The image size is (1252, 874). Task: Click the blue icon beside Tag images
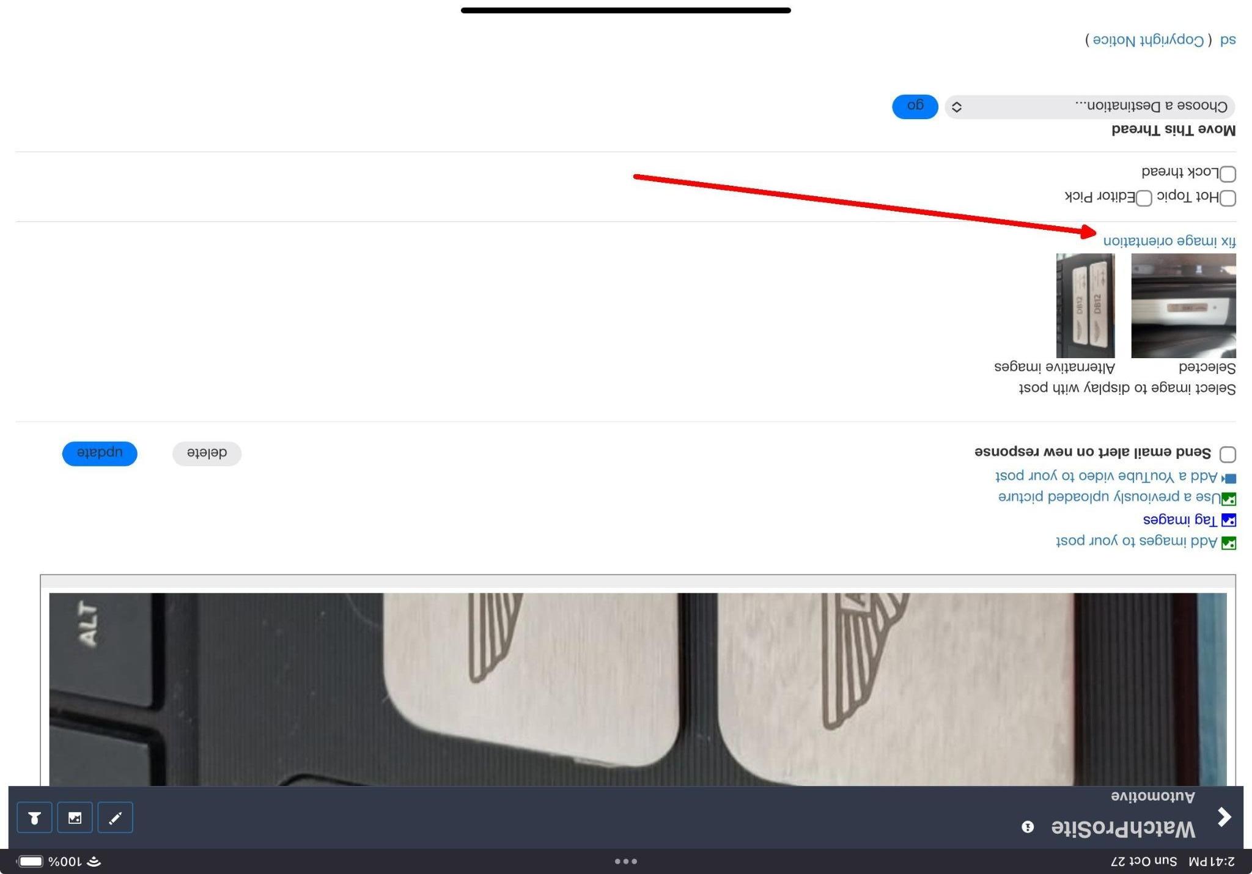pyautogui.click(x=1229, y=520)
